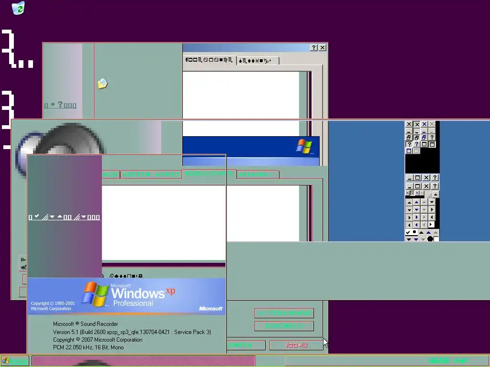The height and width of the screenshot is (367, 490).
Task: Click the up arrow next to the diagonal grip glyph
Action: pos(435,195)
